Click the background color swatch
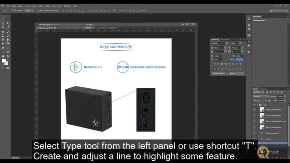The width and height of the screenshot is (290, 163). (7, 63)
